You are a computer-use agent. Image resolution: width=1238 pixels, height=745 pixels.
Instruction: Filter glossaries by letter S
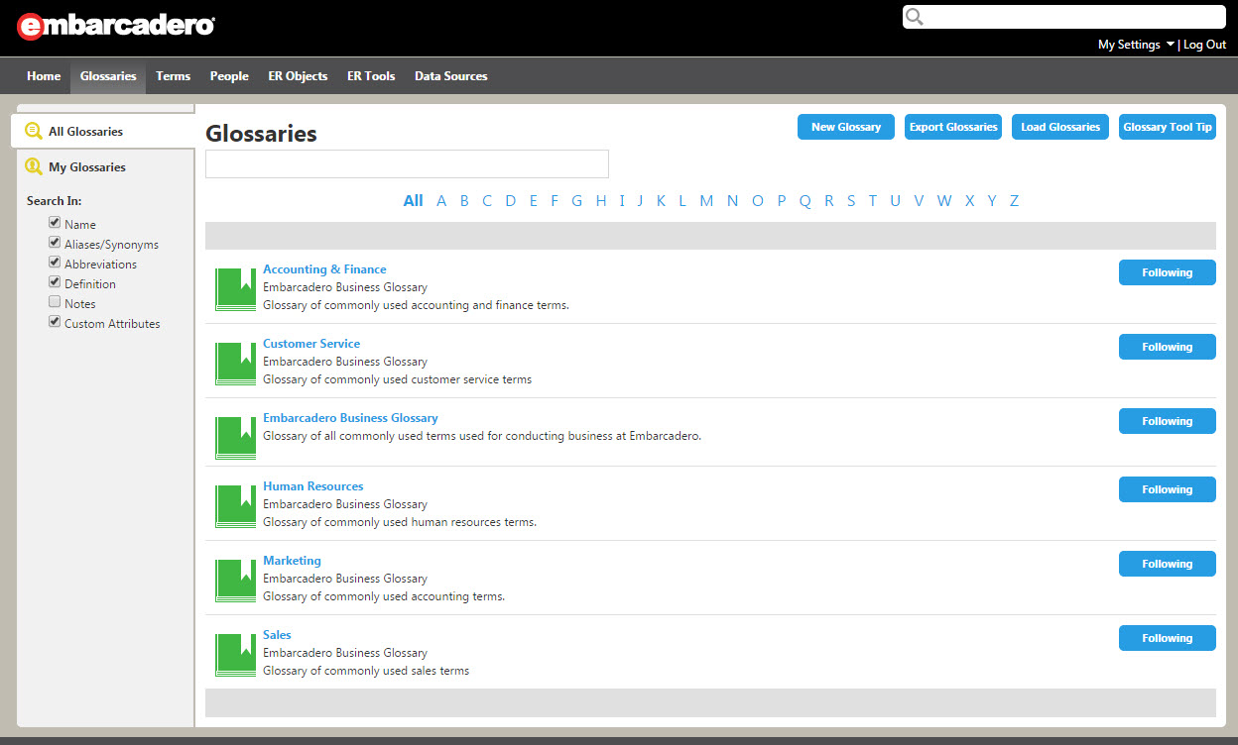[851, 201]
